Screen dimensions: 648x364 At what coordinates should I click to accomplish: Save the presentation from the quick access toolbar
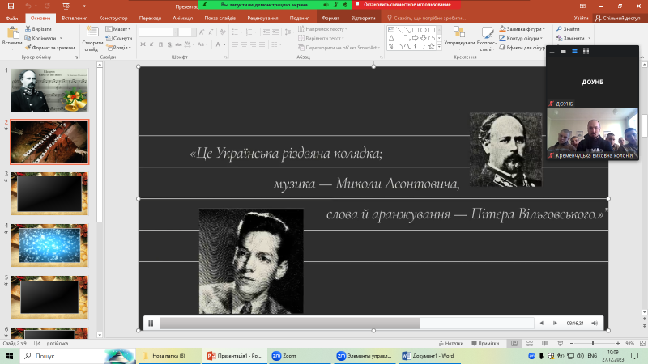coord(11,6)
